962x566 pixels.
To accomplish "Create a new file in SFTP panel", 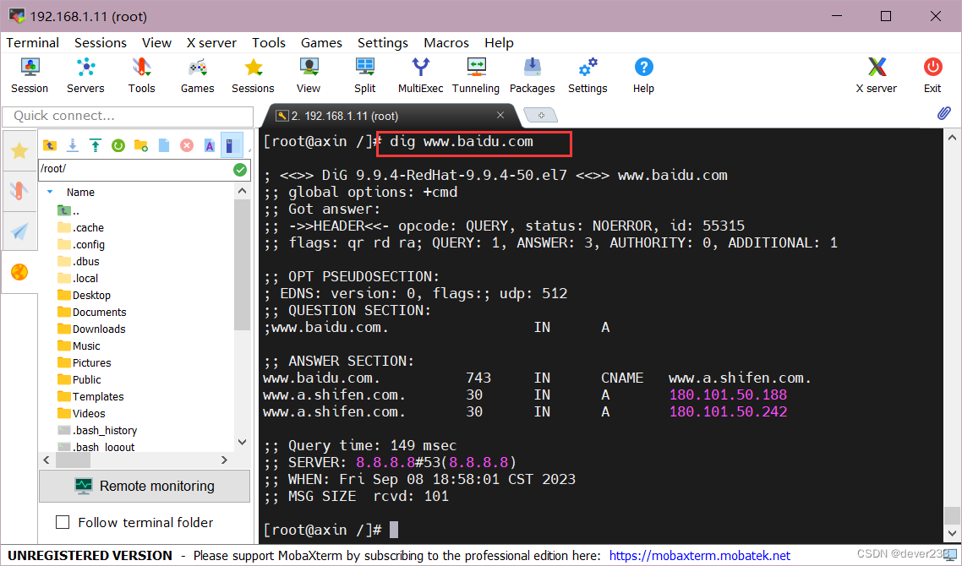I will (164, 145).
